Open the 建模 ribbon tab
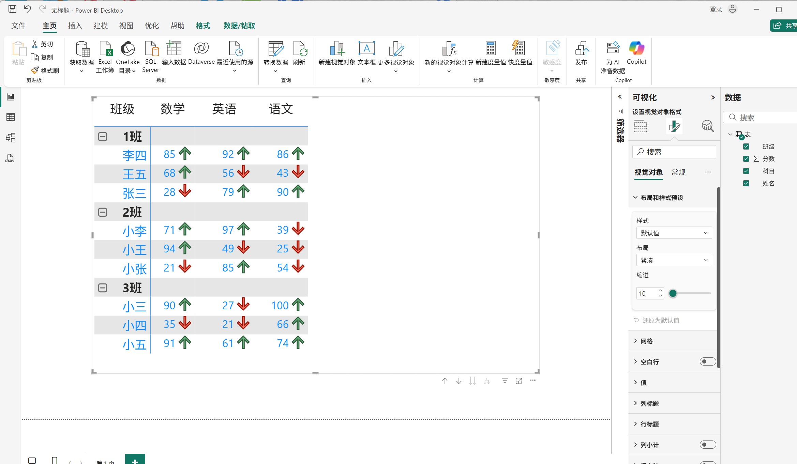797x464 pixels. coord(101,26)
